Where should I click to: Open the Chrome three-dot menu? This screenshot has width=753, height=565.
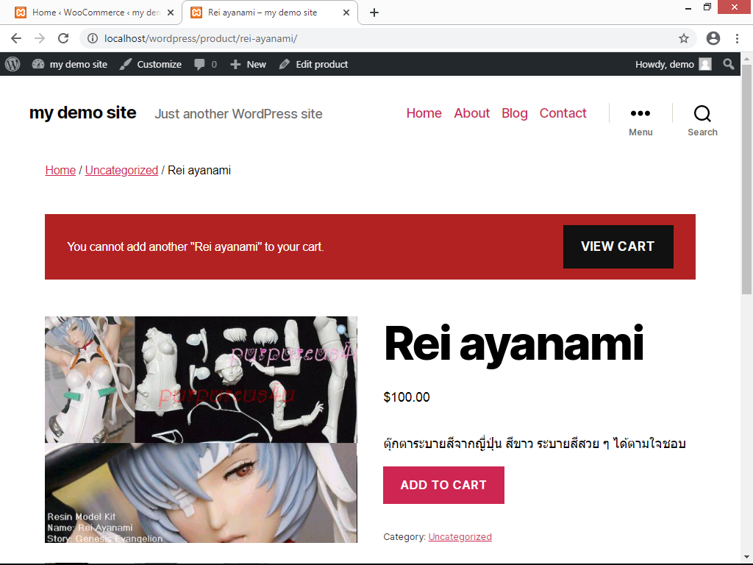[737, 38]
